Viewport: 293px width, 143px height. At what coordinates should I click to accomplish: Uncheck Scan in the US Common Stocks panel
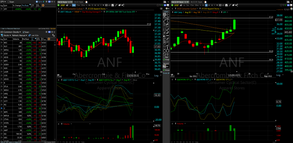pos(23,32)
